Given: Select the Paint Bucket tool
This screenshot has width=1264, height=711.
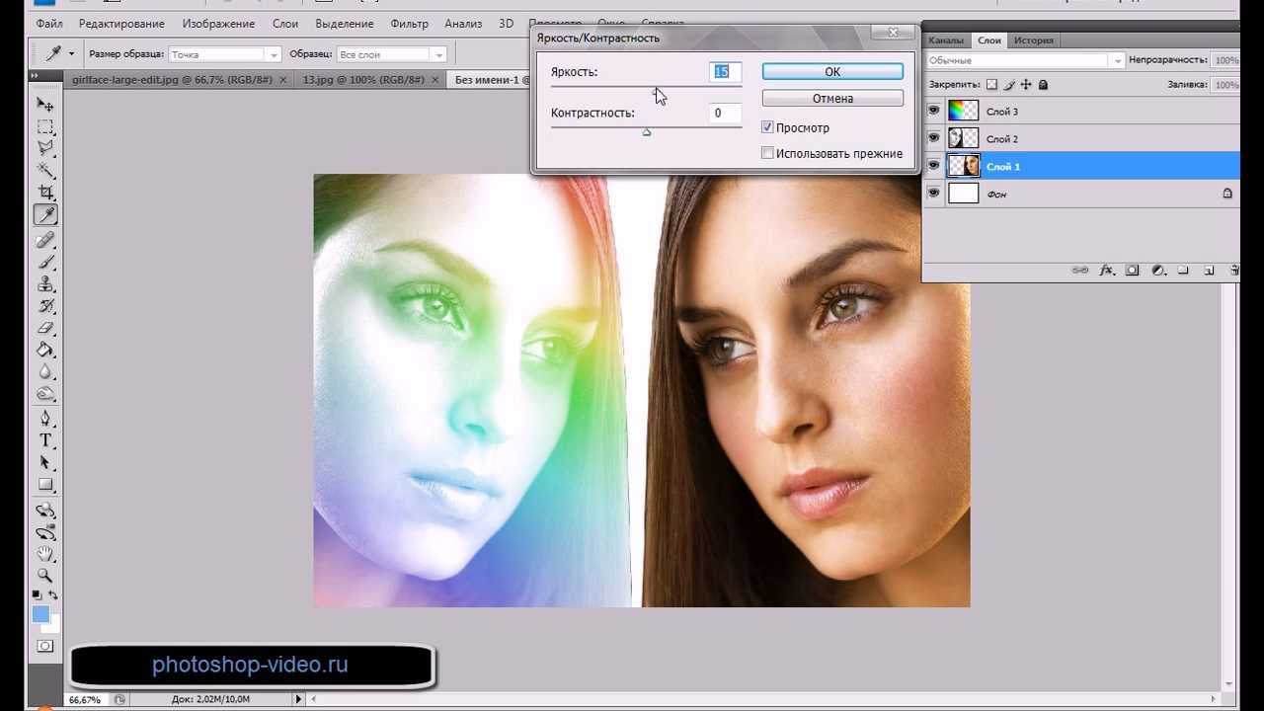Looking at the screenshot, I should (45, 350).
